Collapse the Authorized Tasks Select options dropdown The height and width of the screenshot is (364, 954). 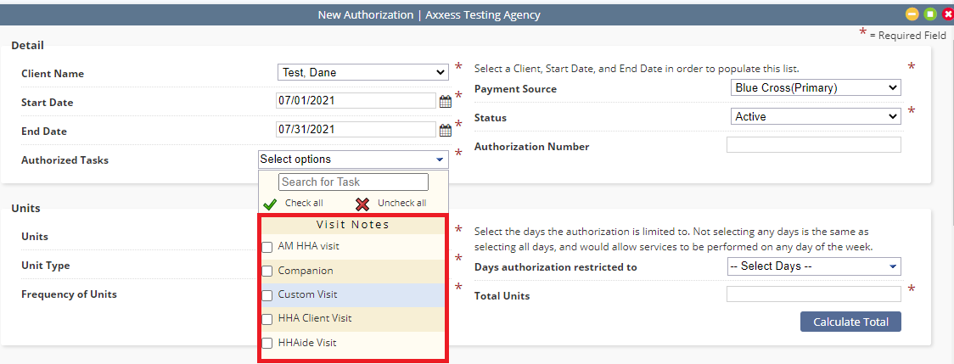(x=353, y=160)
